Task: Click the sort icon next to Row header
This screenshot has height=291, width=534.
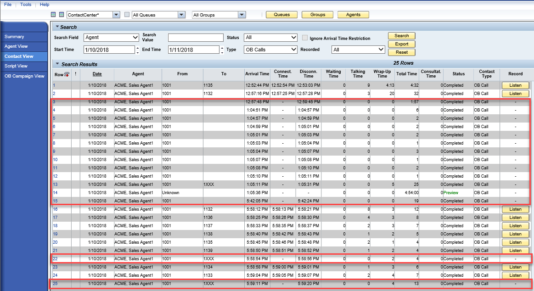Action: tap(67, 74)
